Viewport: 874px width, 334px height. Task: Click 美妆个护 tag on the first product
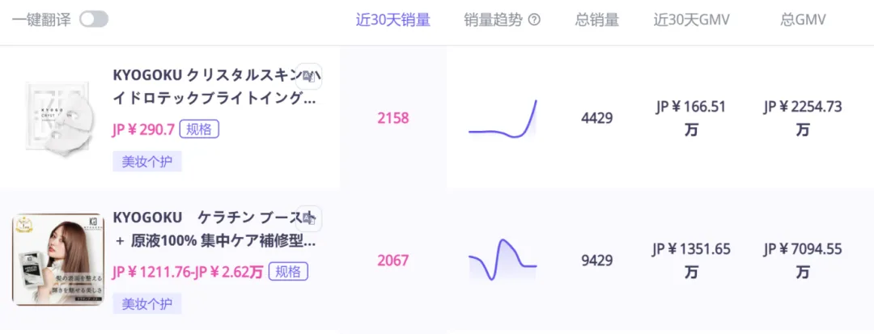point(146,162)
